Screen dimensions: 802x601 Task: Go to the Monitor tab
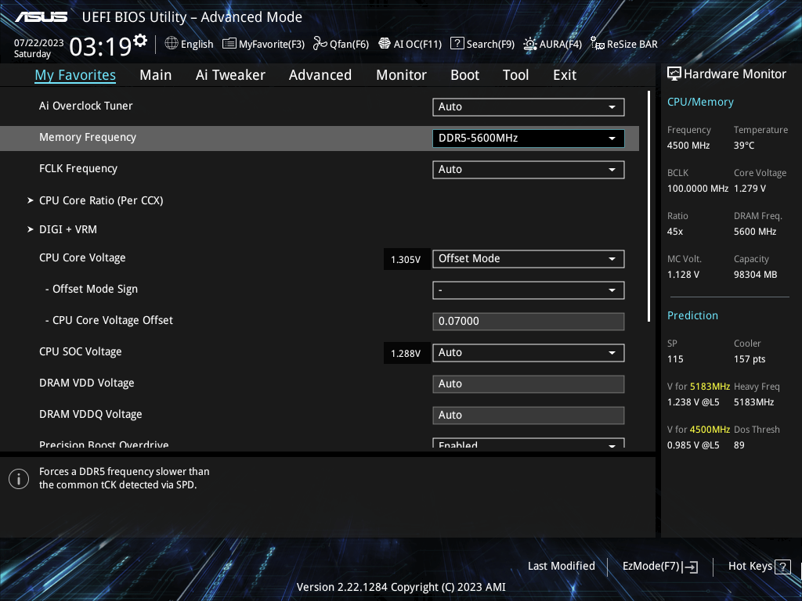[x=401, y=75]
